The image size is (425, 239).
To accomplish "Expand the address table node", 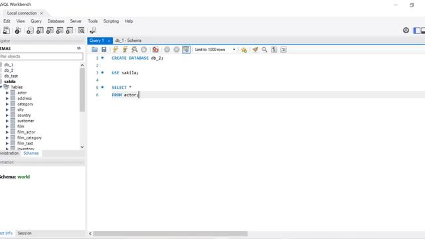I will 7,98.
